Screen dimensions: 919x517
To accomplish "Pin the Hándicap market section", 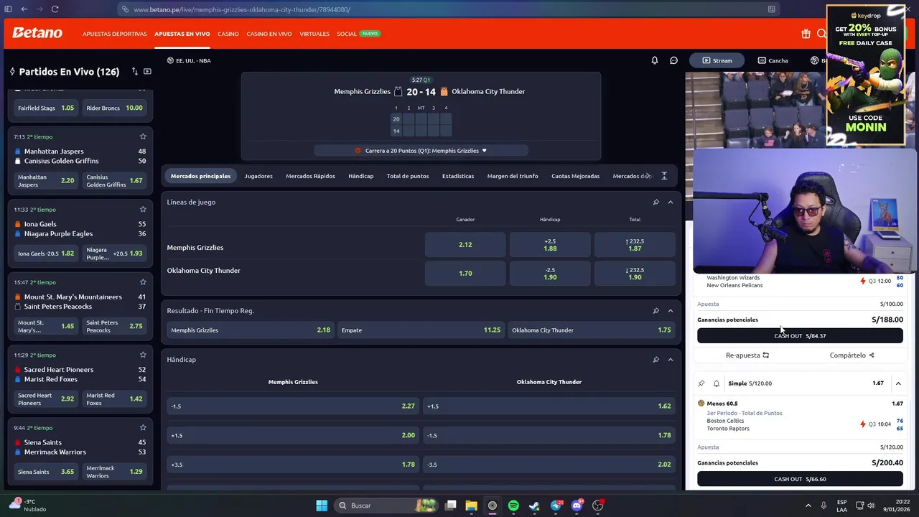I will pos(656,359).
